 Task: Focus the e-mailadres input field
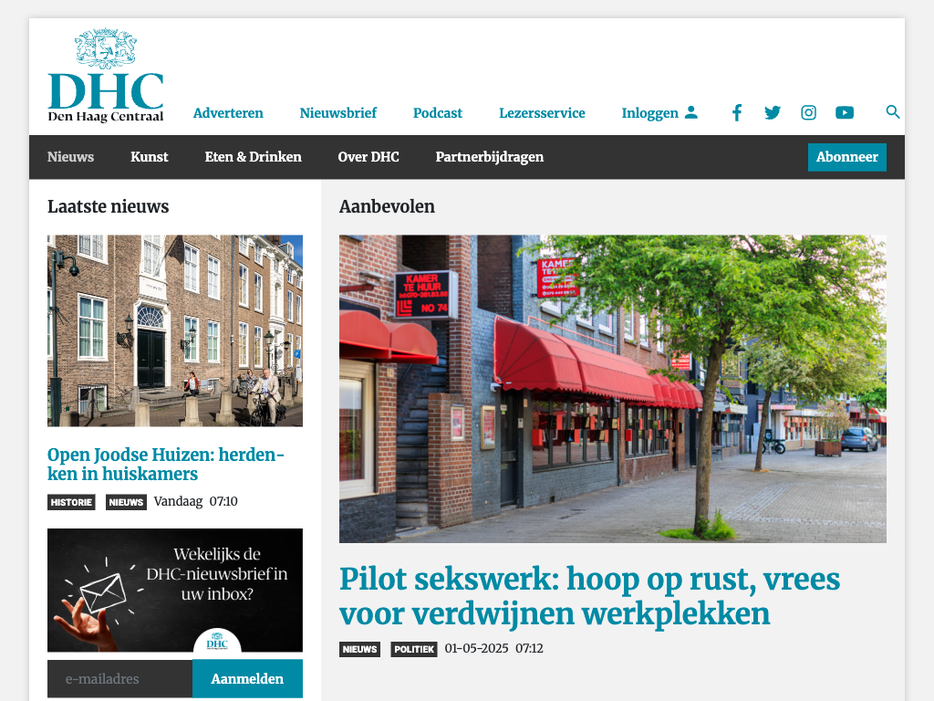pos(119,679)
